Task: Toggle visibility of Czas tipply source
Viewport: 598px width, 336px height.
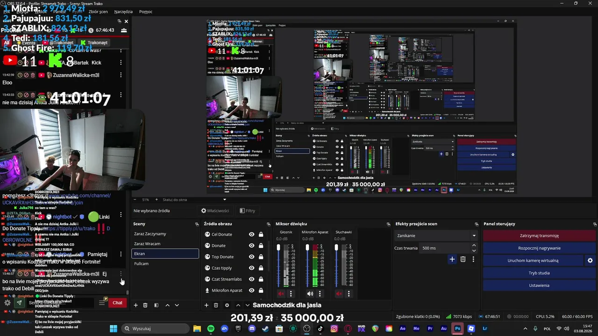Action: (x=252, y=268)
